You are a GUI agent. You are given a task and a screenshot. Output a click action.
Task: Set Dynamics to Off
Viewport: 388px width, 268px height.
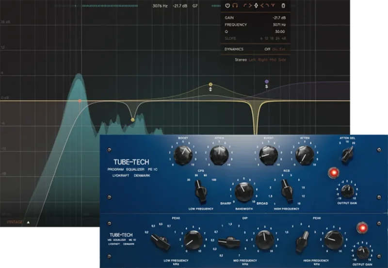(x=267, y=49)
